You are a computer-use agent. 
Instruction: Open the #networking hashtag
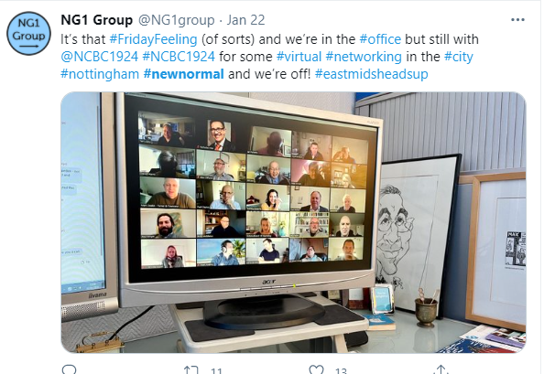tap(364, 57)
